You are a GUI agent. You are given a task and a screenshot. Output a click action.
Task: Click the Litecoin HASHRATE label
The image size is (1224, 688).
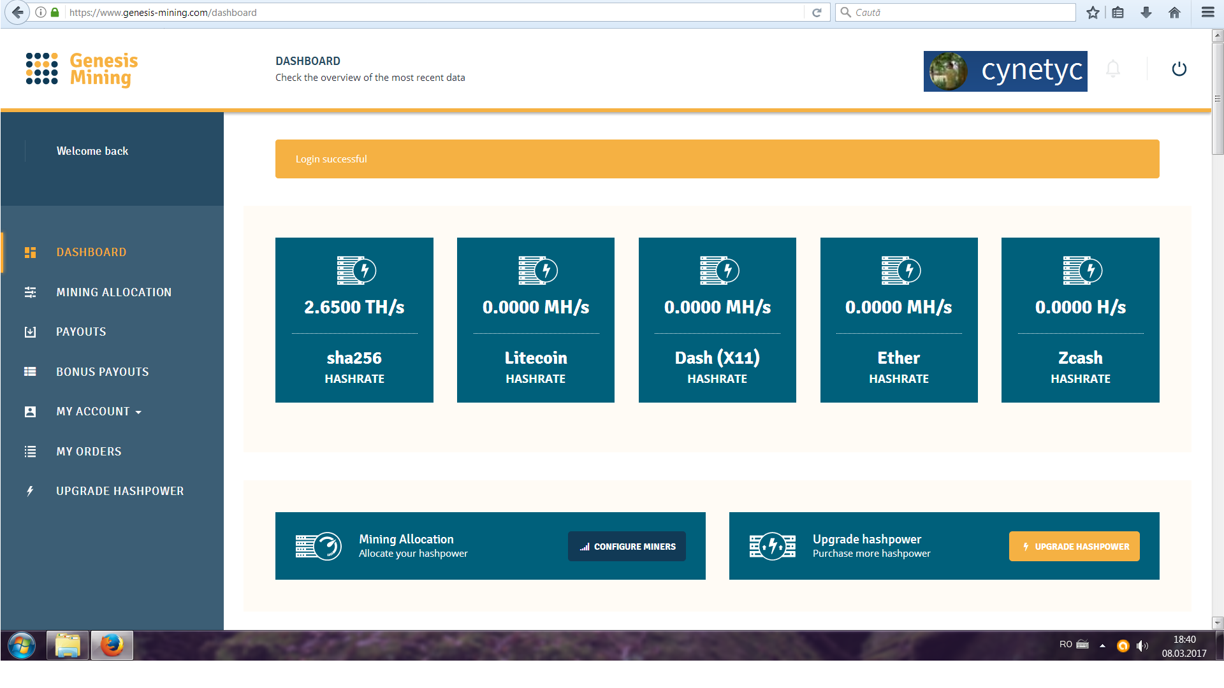point(535,379)
